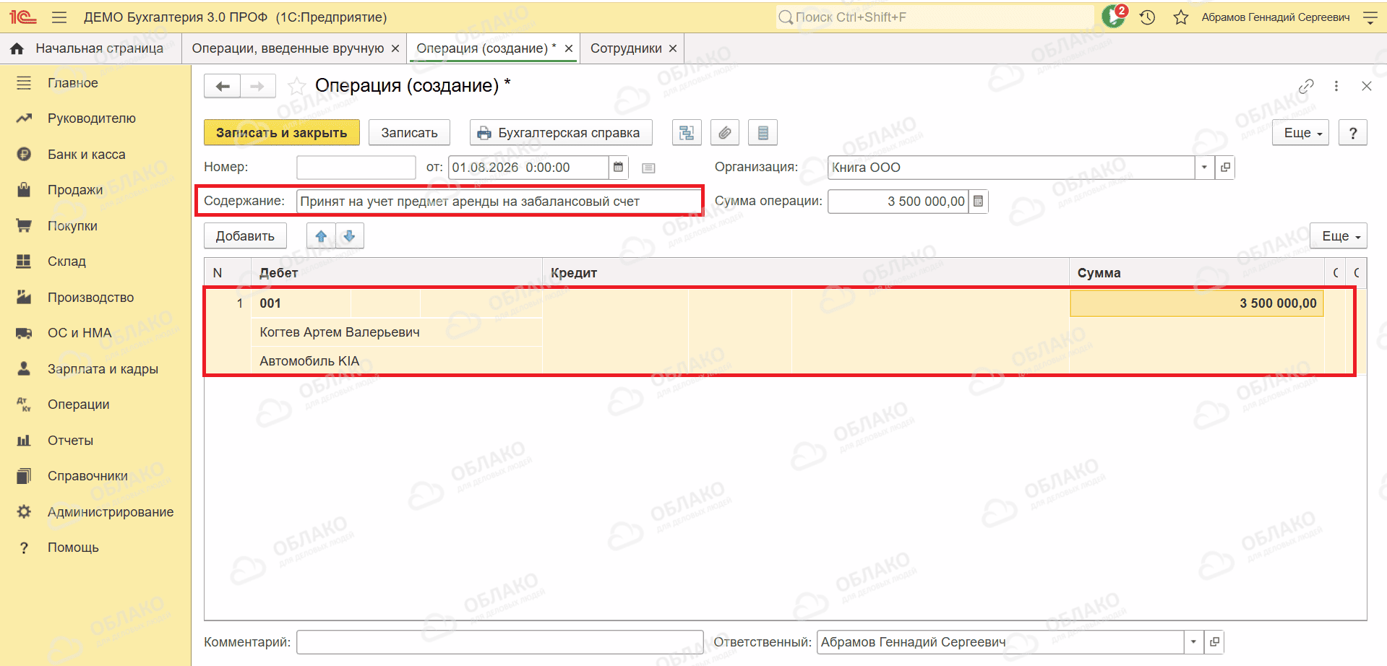Viewport: 1387px width, 666px height.
Task: Print Бухгалтерская справка
Action: coord(561,133)
